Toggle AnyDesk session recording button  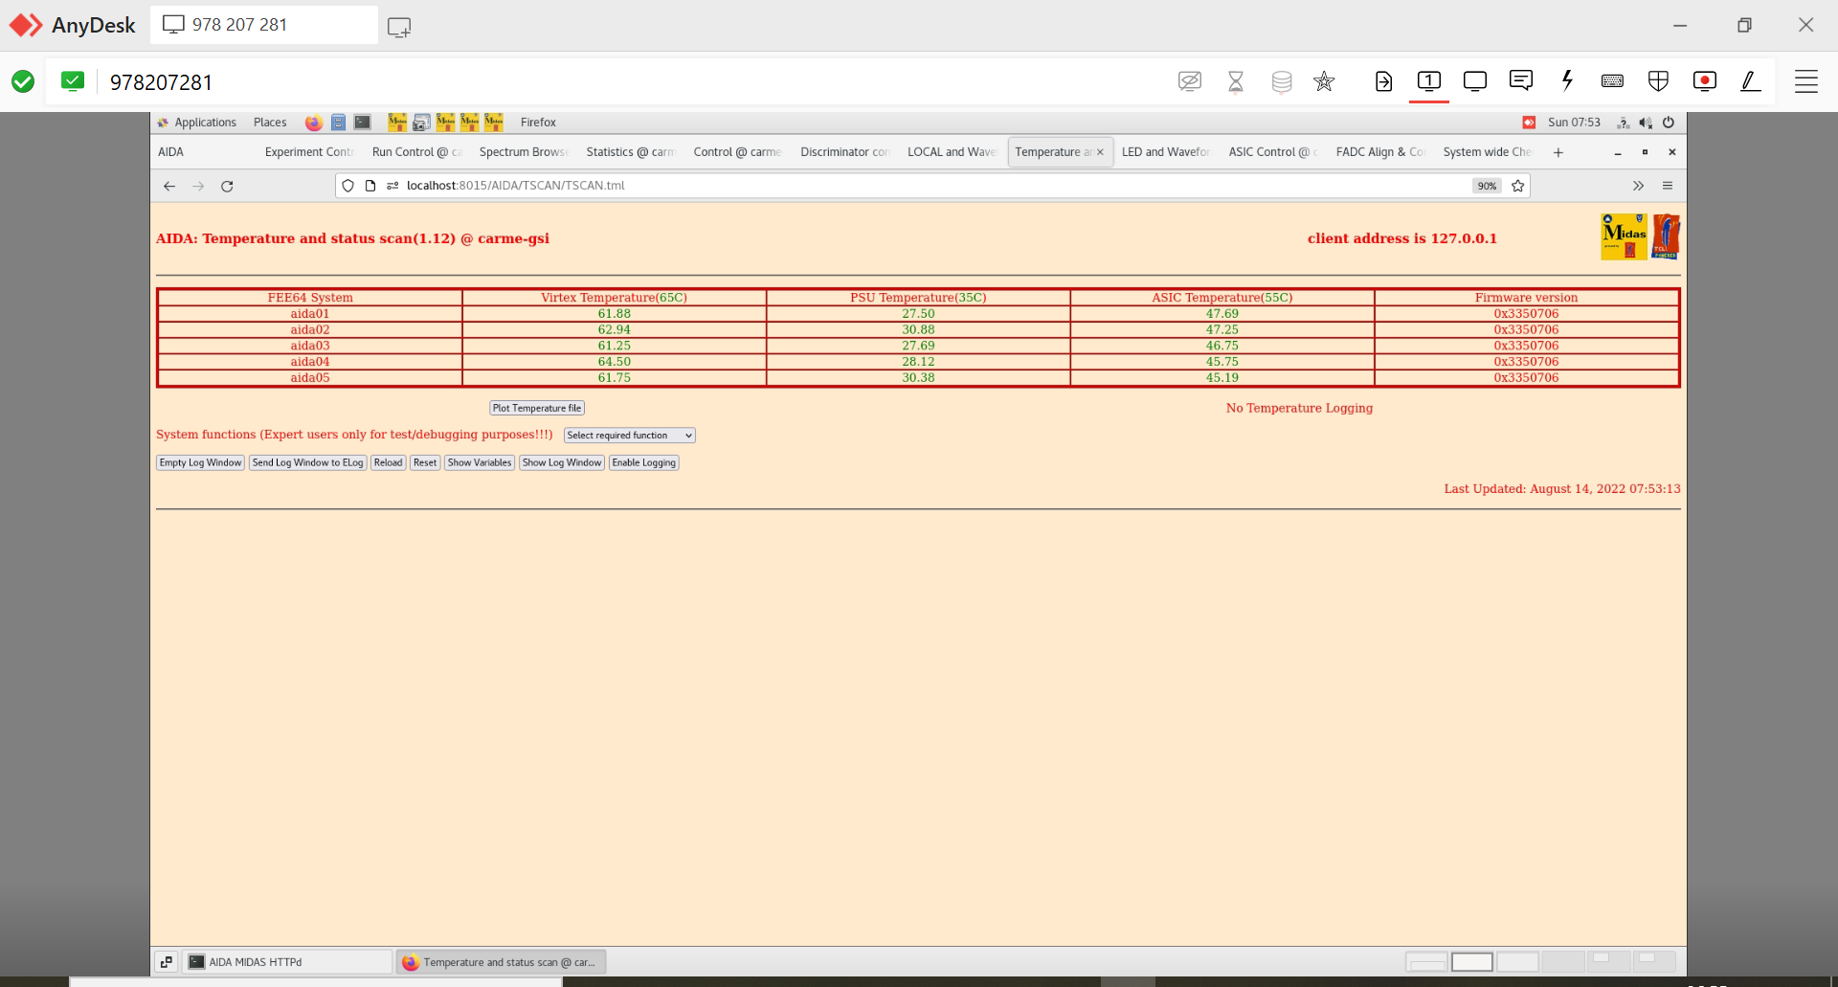(1704, 81)
